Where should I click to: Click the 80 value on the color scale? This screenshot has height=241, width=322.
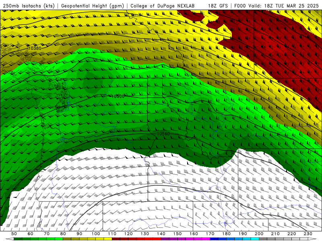tap(63, 234)
